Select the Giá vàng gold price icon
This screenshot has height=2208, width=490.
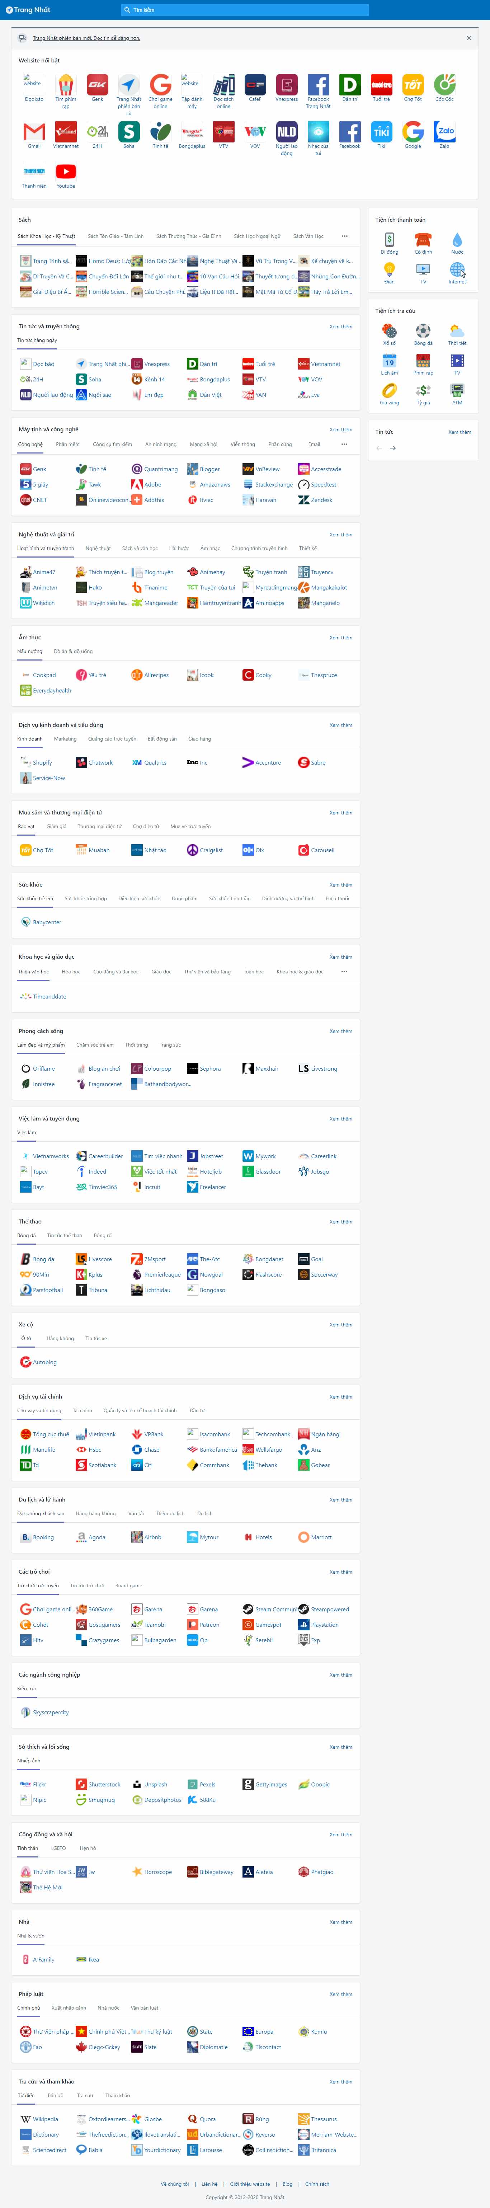pos(389,390)
